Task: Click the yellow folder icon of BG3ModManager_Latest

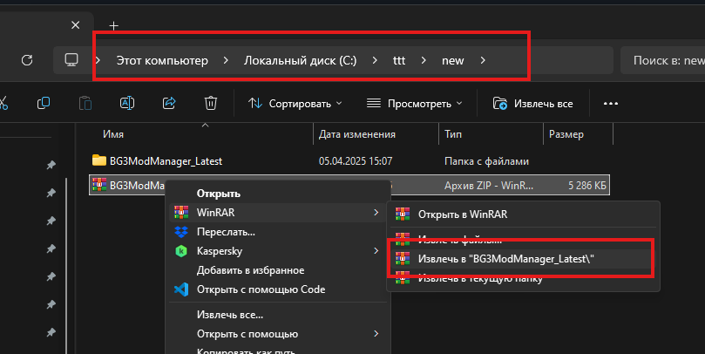Action: coord(99,160)
